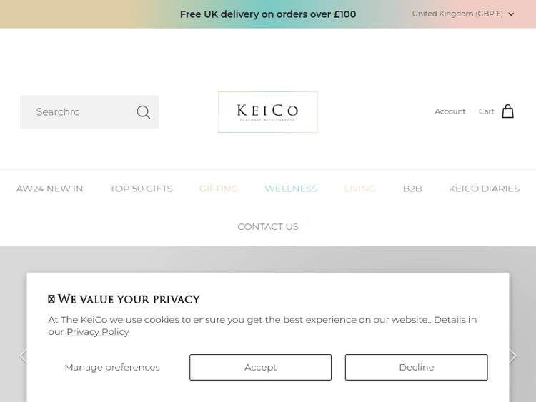The image size is (536, 402).
Task: Click the KeiCo logo
Action: pos(268,112)
